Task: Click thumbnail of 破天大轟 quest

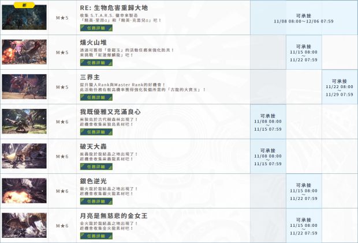Action: (x=24, y=156)
